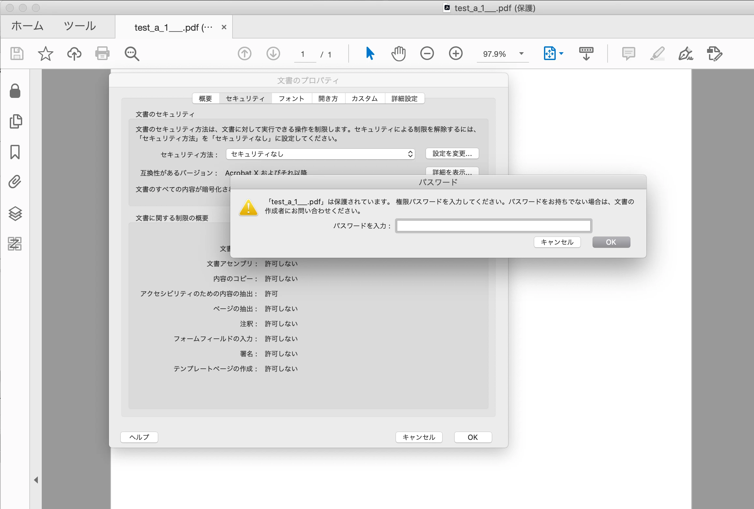Image resolution: width=754 pixels, height=509 pixels.
Task: Click the print icon in toolbar
Action: click(102, 54)
